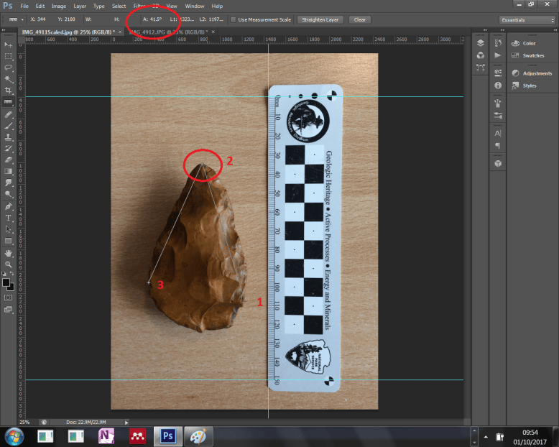559x447 pixels.
Task: Show hidden system tray icons
Action: (x=486, y=437)
